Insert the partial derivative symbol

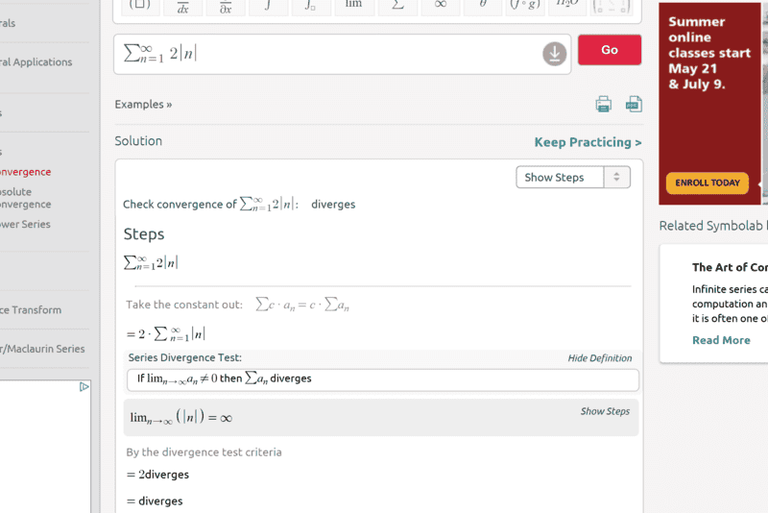[x=225, y=7]
